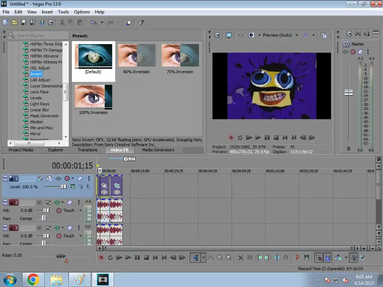Click the Search plug-ins field

(38, 36)
